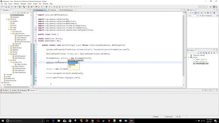Screen dimensions: 219x123
Task: Toggle Link with Editor in Navigator
Action: click(24, 13)
